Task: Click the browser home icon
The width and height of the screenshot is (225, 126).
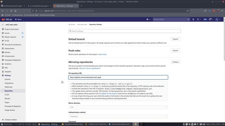Action: (15, 11)
